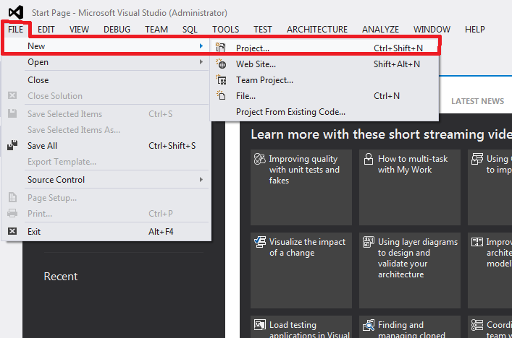Expand the New submenu arrow

click(201, 47)
